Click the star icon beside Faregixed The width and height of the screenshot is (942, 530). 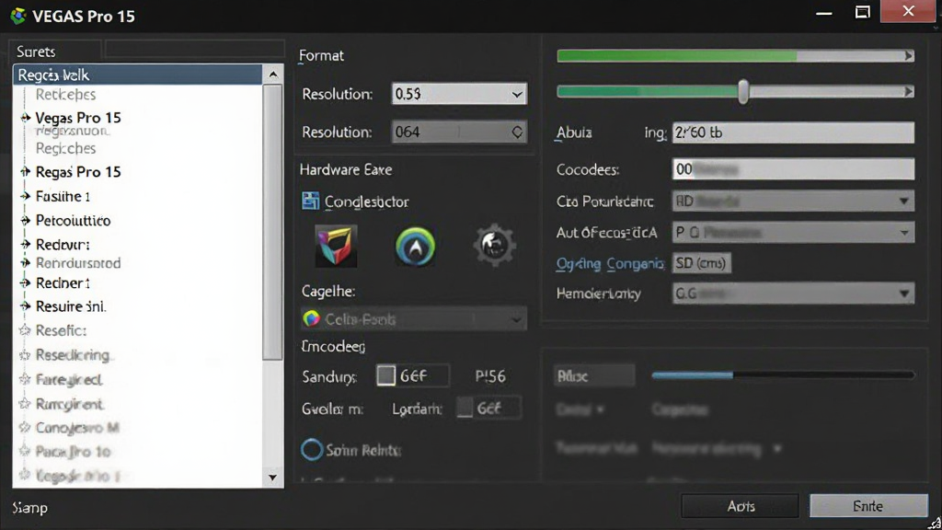25,379
